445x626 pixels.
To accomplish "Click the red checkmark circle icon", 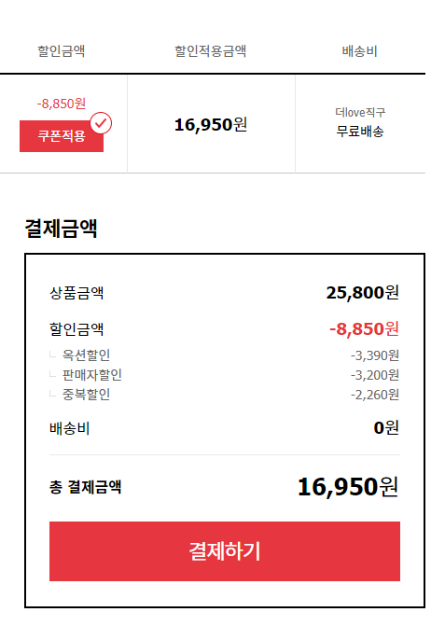I will point(101,123).
